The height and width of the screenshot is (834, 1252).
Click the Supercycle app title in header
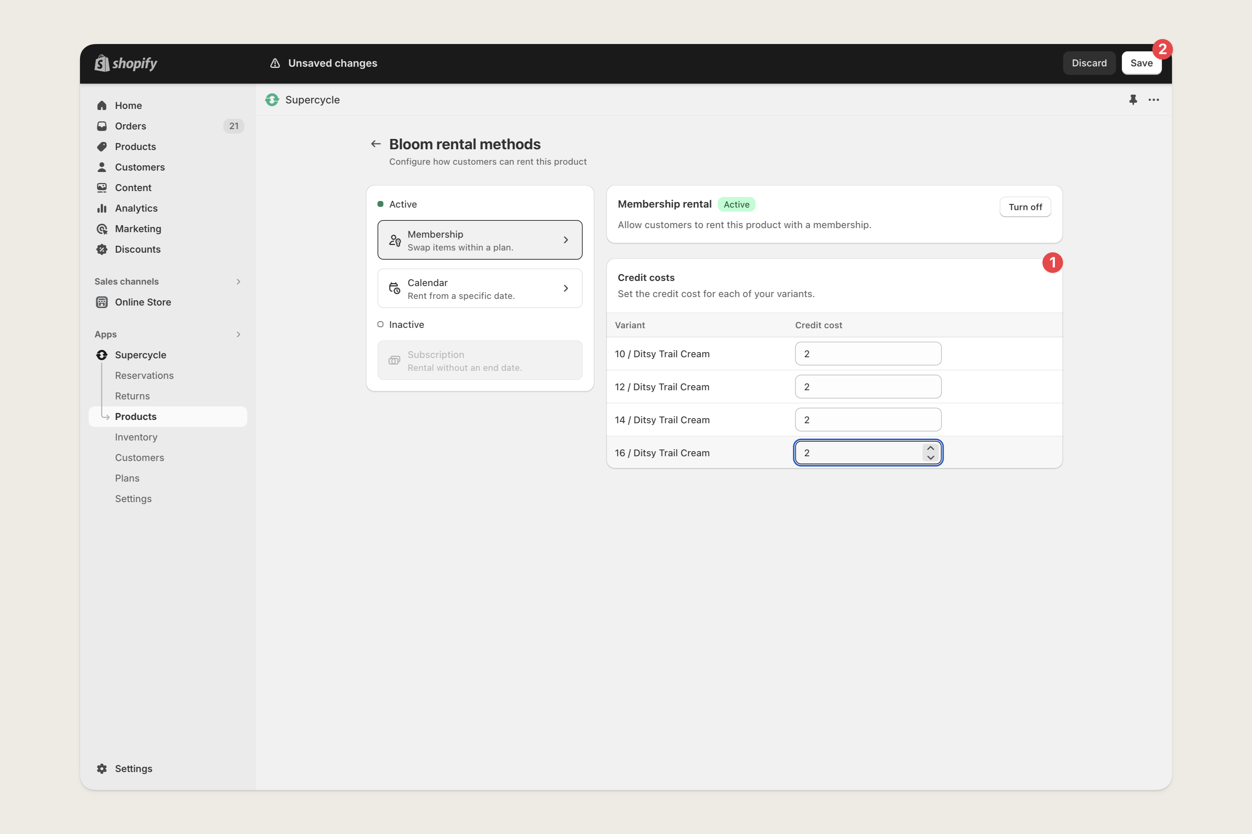pos(312,100)
